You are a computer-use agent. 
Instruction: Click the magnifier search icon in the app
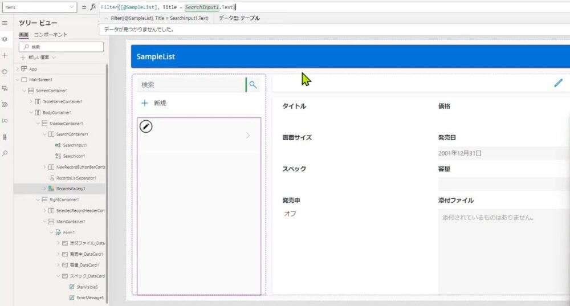point(253,85)
